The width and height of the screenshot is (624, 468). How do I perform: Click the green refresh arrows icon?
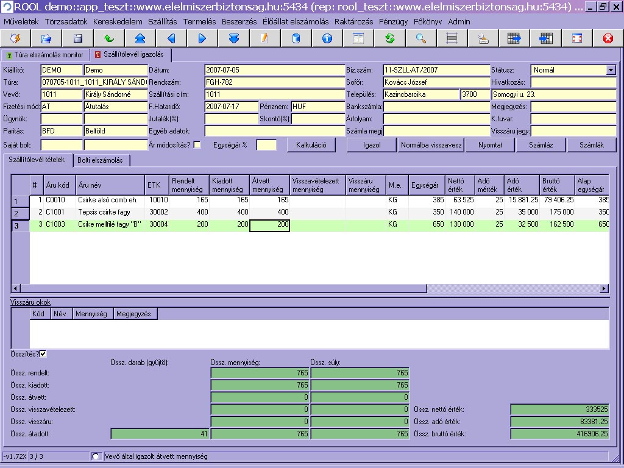click(390, 38)
